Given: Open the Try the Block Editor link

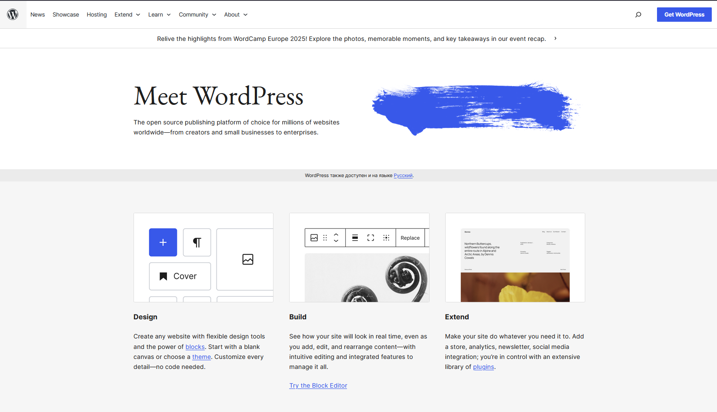Looking at the screenshot, I should click(318, 385).
